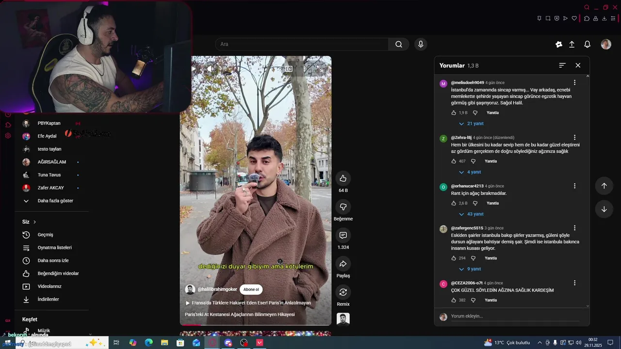Screen dimensions: 621x349
Task: Open three-dot menu on @melisdoeh9049's comment
Action: click(x=575, y=83)
